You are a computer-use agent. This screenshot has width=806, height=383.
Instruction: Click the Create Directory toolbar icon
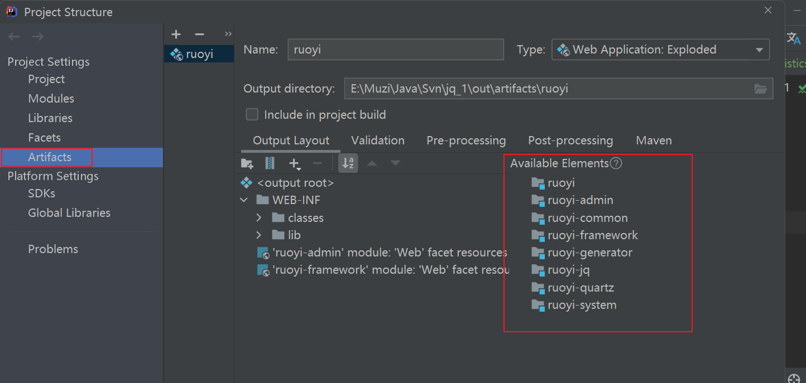247,163
